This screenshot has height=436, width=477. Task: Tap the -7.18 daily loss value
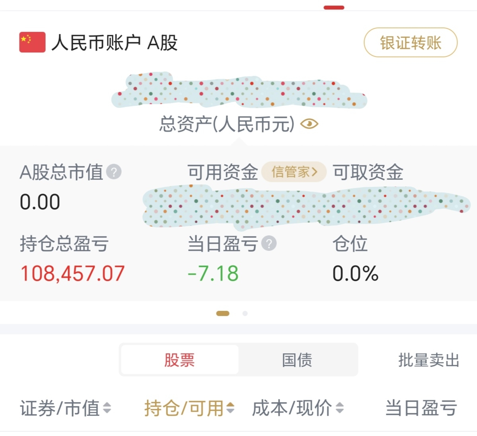213,273
